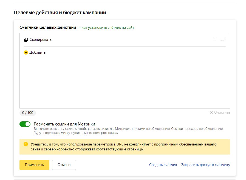This screenshot has width=246, height=180.
Task: Click the Отмена button
Action: [64, 165]
